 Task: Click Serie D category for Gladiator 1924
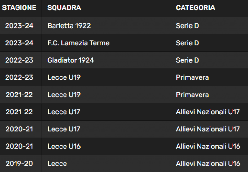188,60
